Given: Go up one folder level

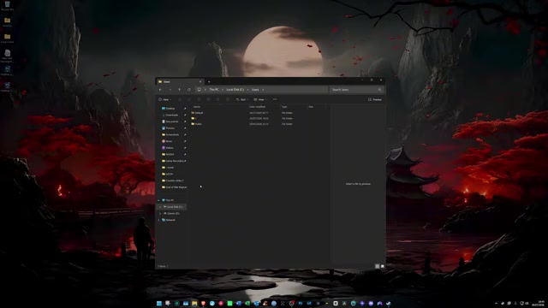Looking at the screenshot, I should pos(179,90).
